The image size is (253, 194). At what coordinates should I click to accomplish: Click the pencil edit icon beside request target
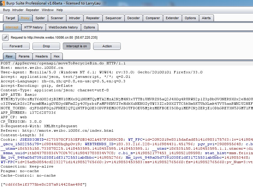[x=5, y=37]
